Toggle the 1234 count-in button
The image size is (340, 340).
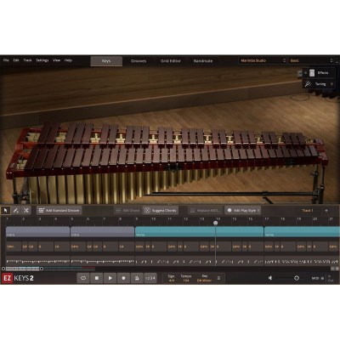pos(150,278)
